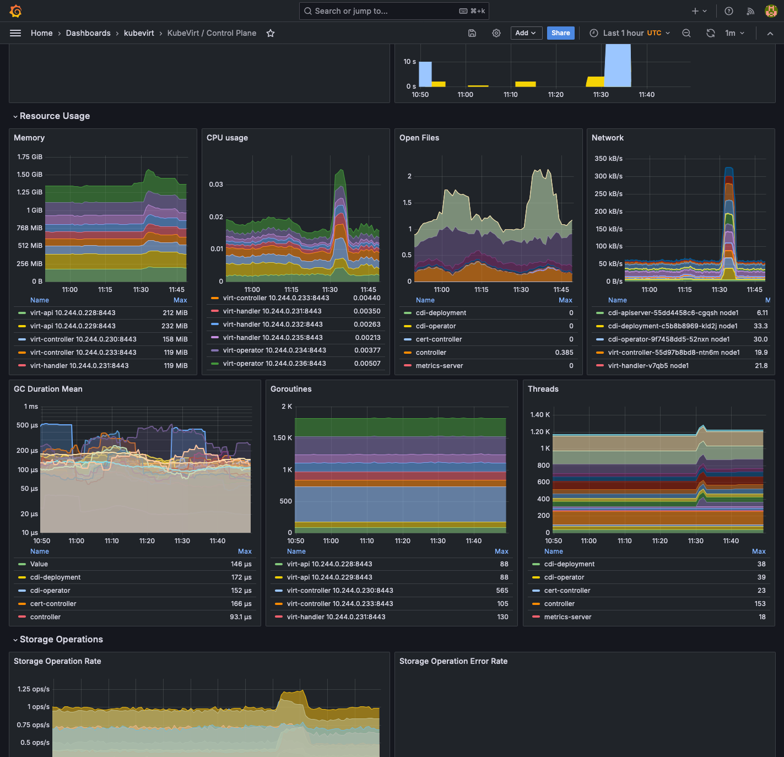Open the Dashboards breadcrumb link
This screenshot has width=784, height=757.
coord(88,33)
